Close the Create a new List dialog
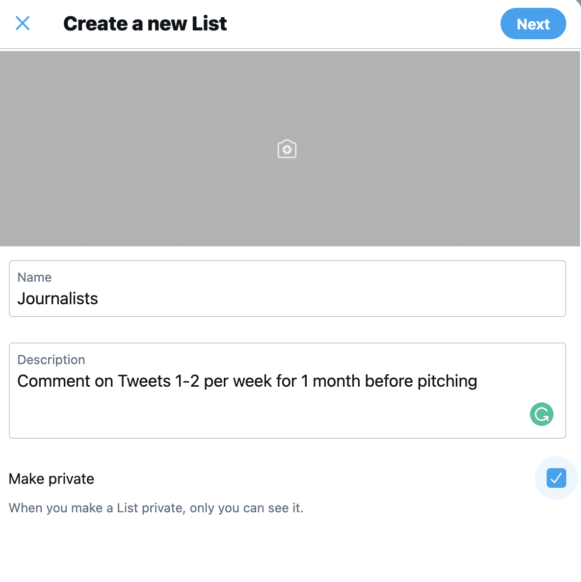The height and width of the screenshot is (582, 581). click(23, 23)
